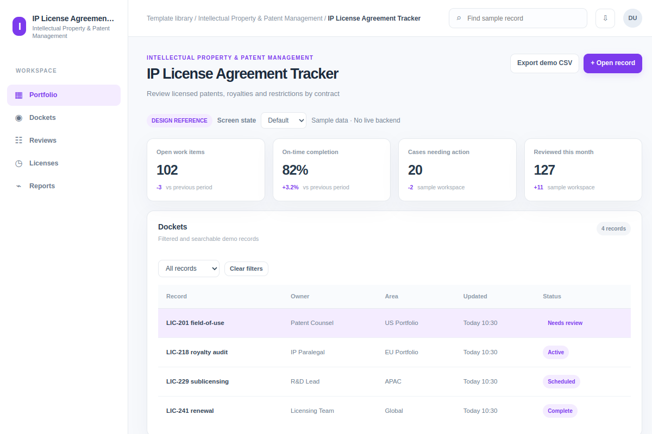Click Intellectual Property & Patent Management breadcrumb

(x=260, y=18)
